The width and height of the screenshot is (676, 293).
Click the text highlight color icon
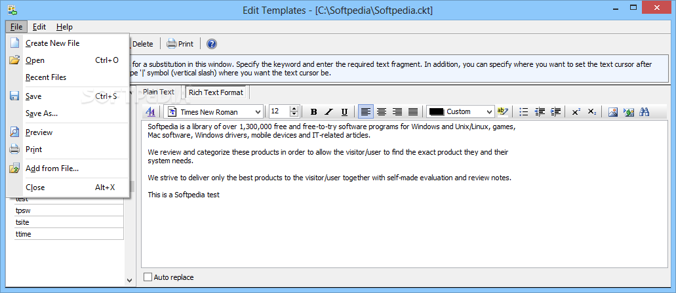pos(503,111)
